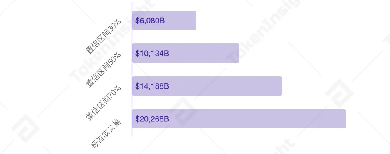Select the 报告成交量 axis label
This screenshot has height=154, width=390.
[106, 134]
